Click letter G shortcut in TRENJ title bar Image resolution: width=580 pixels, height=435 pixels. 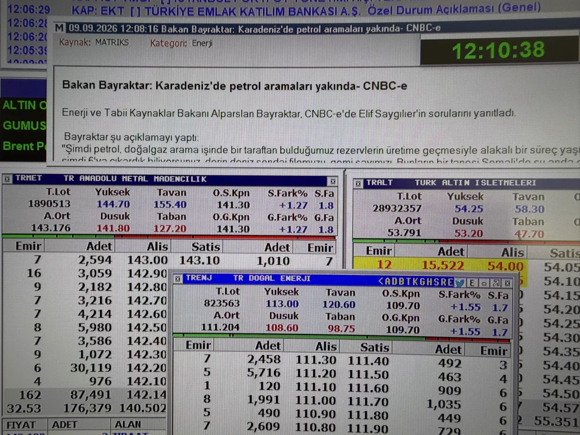pyautogui.click(x=422, y=282)
